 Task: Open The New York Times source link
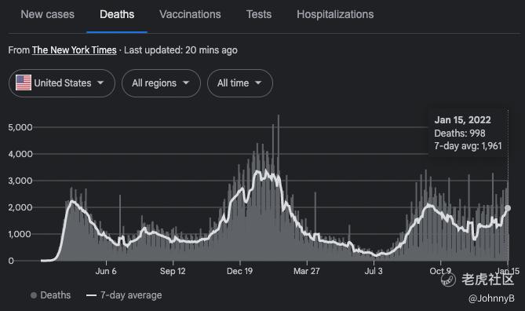[75, 50]
